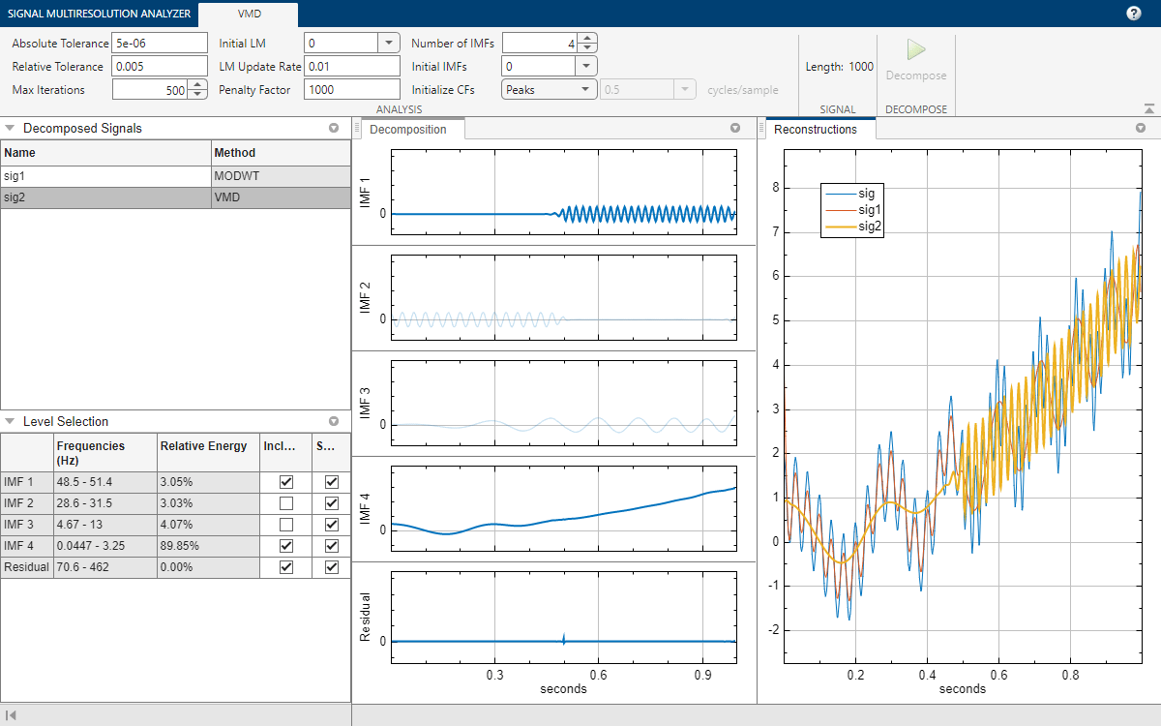This screenshot has height=726, width=1161.
Task: Increase the Max Iterations stepper value
Action: pyautogui.click(x=198, y=84)
